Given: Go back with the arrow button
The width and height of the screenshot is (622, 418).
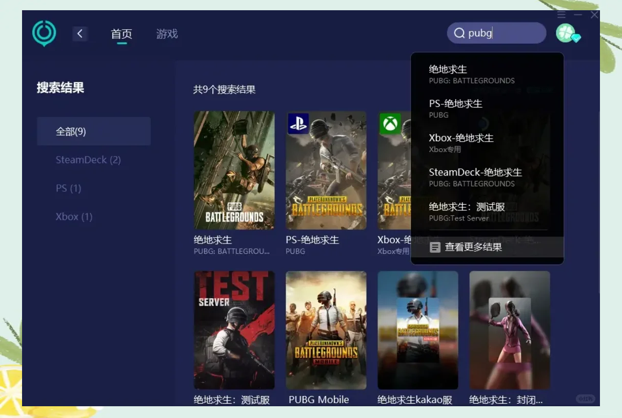Looking at the screenshot, I should click(80, 34).
